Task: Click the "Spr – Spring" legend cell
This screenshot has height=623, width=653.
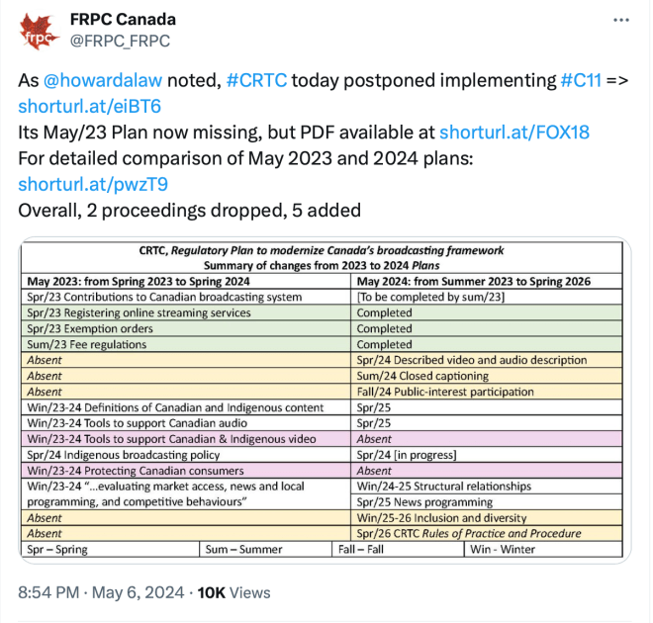Action: click(x=59, y=549)
